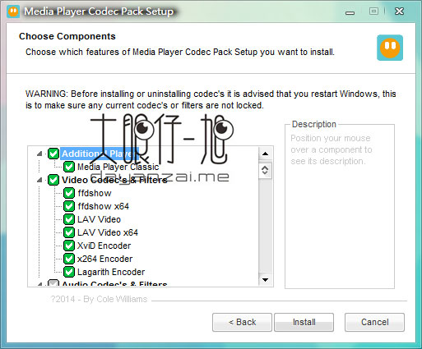Viewport: 422px width, 349px height.
Task: Collapse the Video Codec's & Filters node
Action: (39, 180)
